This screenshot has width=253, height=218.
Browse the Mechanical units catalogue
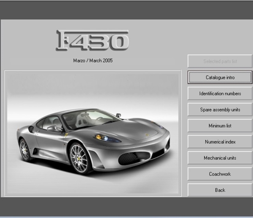[220, 158]
